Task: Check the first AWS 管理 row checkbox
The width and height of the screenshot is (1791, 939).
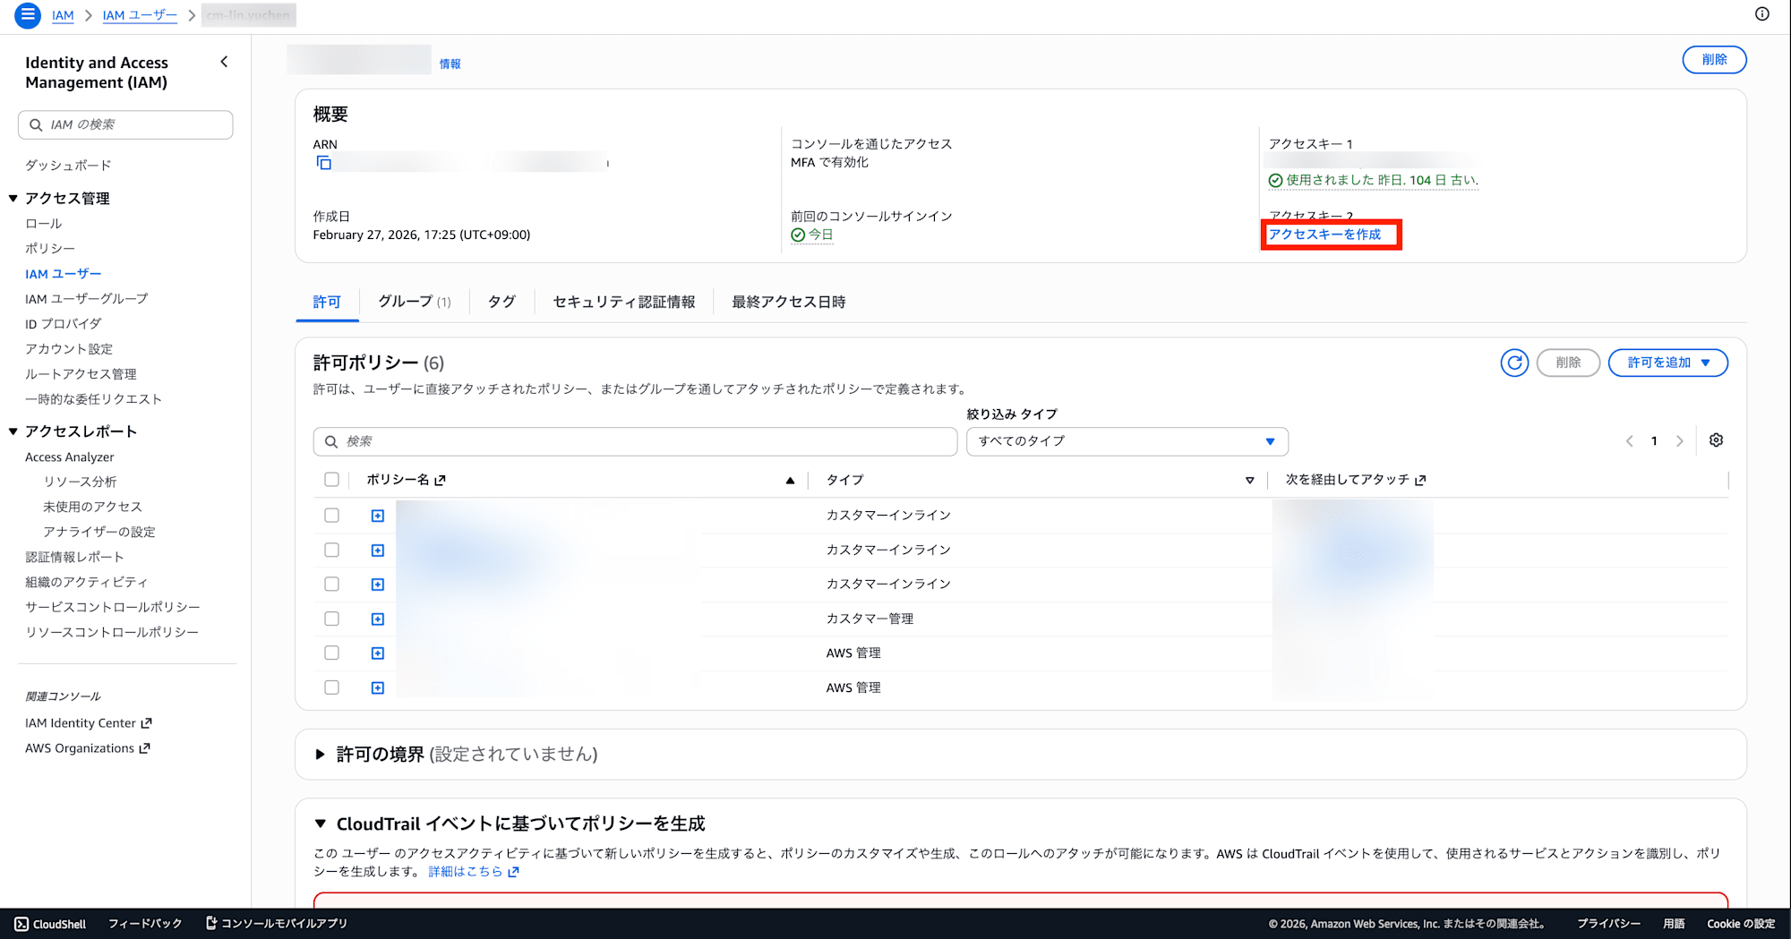Action: (331, 653)
